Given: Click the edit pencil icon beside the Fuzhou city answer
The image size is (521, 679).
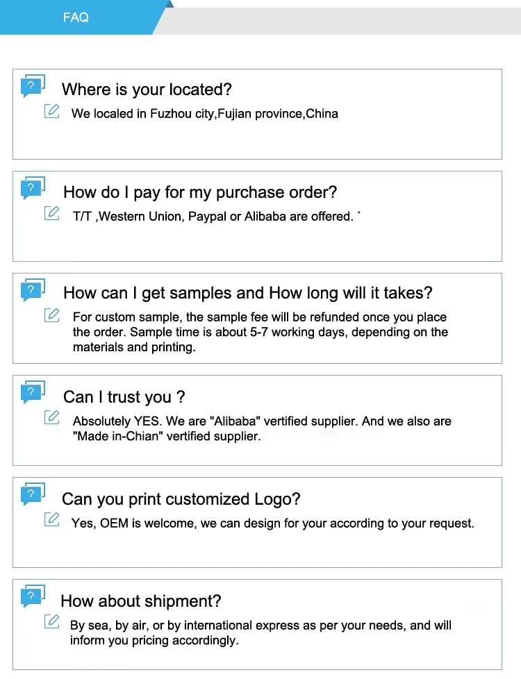Looking at the screenshot, I should (52, 111).
